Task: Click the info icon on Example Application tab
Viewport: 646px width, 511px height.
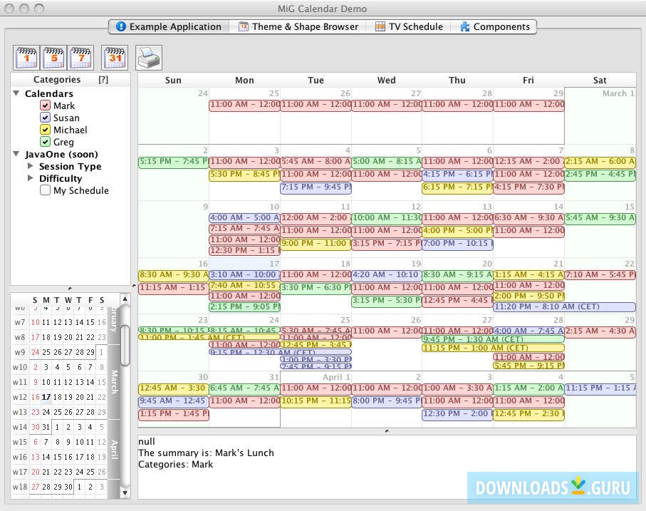Action: [x=120, y=27]
